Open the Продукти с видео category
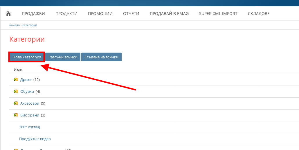 [35, 139]
